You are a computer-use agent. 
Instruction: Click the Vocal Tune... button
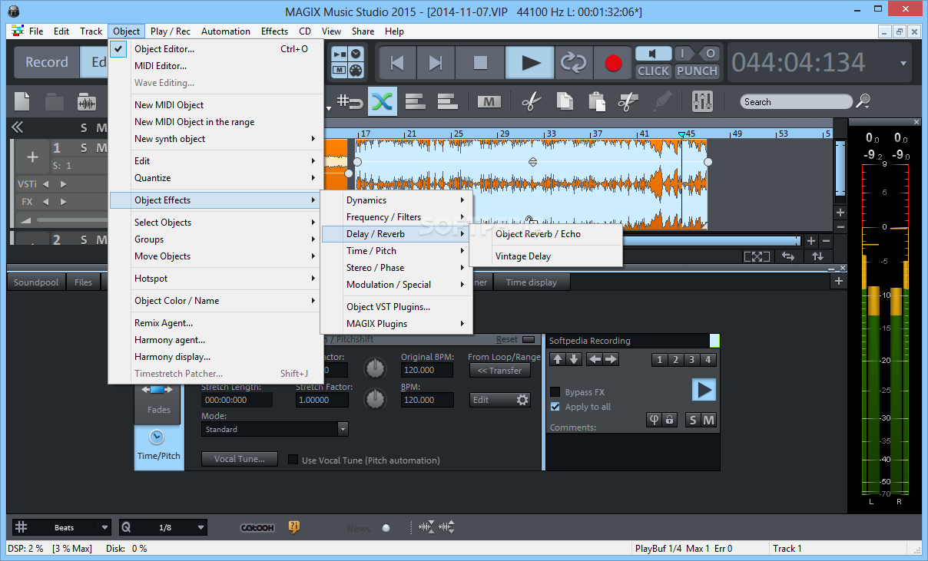pos(239,459)
